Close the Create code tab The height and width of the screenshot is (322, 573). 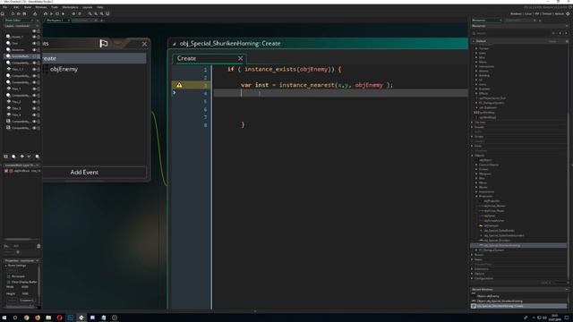coord(240,58)
